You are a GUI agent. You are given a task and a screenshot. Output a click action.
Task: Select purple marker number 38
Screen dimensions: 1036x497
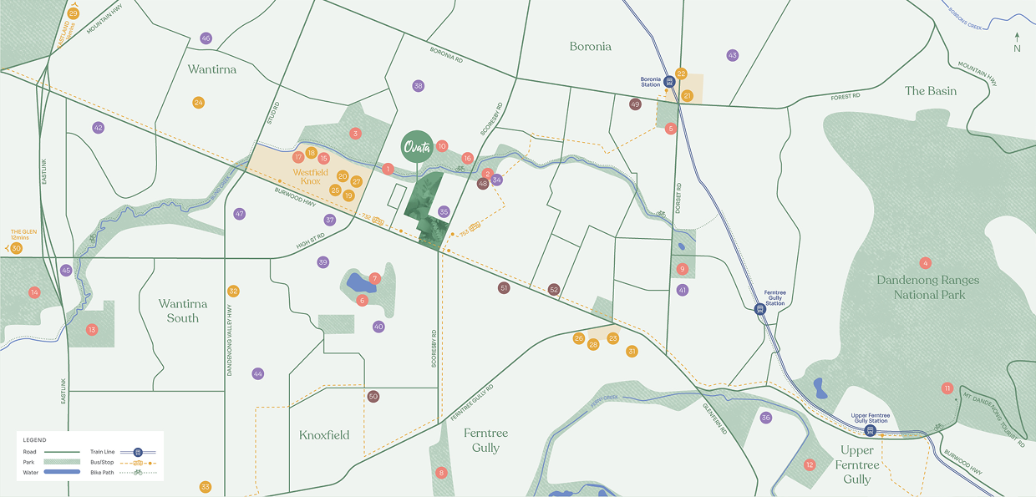click(x=419, y=86)
